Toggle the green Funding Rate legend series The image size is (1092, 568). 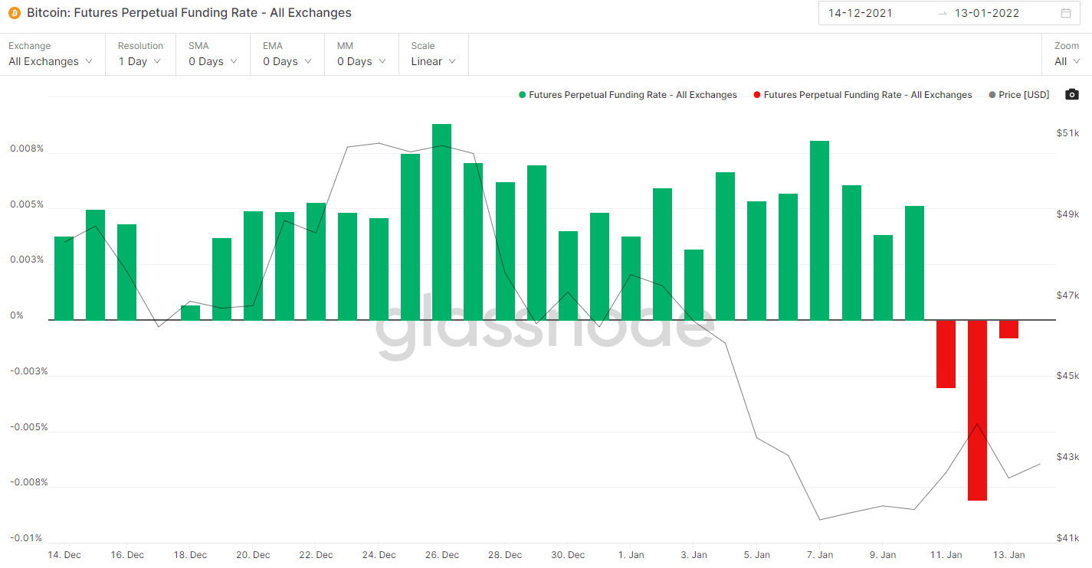[628, 95]
